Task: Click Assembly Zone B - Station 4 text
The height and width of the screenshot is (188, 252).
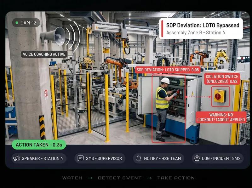Action: (196, 33)
